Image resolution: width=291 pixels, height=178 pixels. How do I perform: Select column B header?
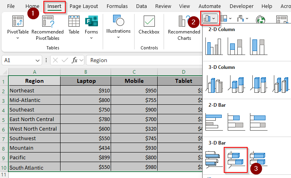point(86,72)
